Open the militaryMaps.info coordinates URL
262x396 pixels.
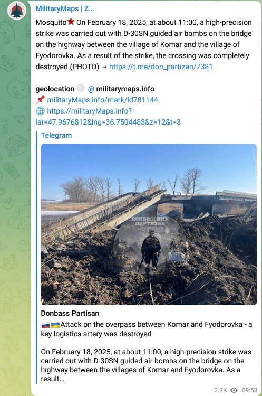click(108, 117)
